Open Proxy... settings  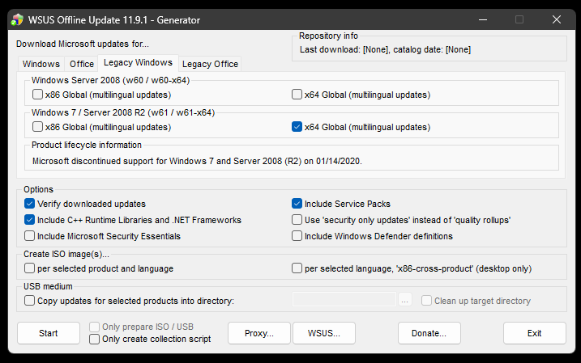tap(259, 333)
